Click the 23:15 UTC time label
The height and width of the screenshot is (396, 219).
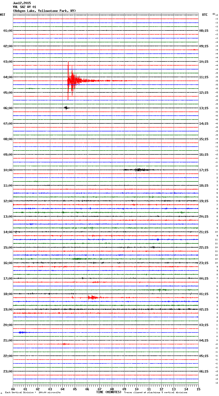(204, 263)
